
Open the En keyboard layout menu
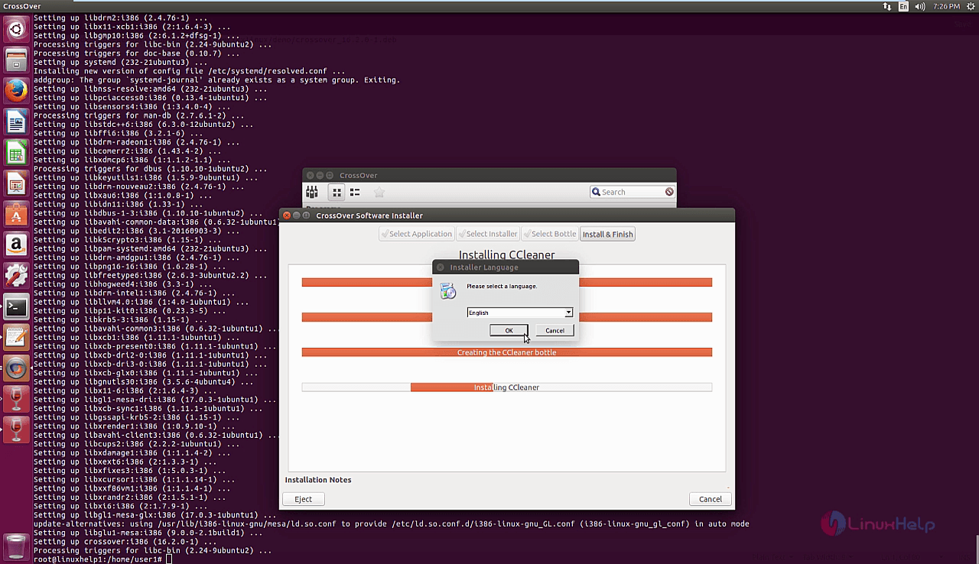904,6
